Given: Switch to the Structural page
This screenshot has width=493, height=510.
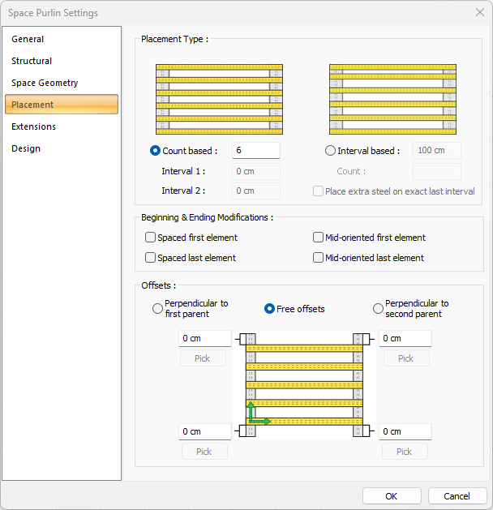Looking at the screenshot, I should [32, 61].
